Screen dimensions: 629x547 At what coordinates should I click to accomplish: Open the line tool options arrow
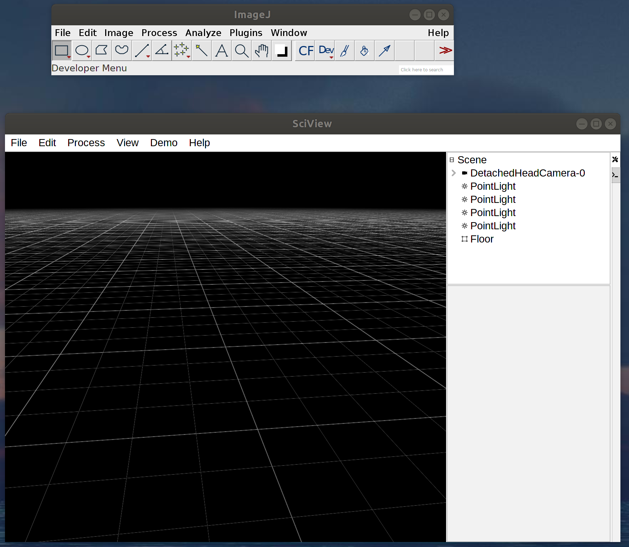click(x=148, y=57)
